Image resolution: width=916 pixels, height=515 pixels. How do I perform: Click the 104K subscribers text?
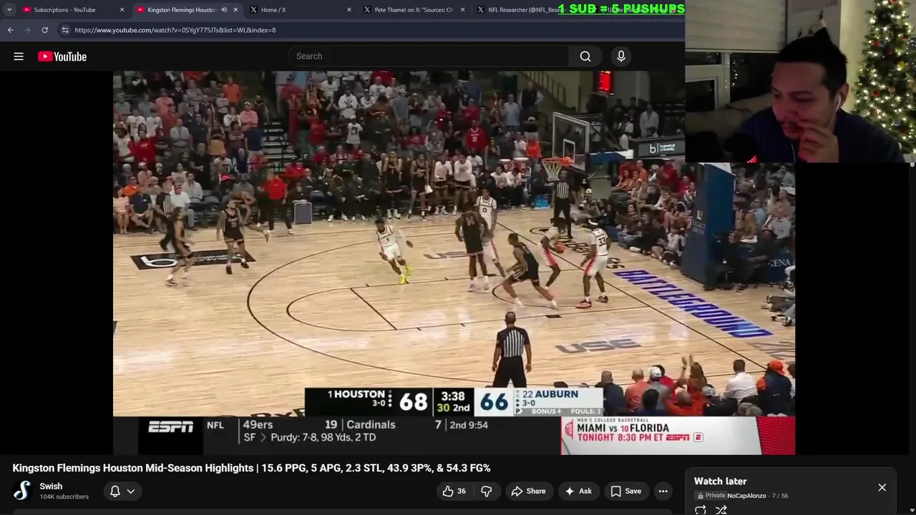coord(64,497)
